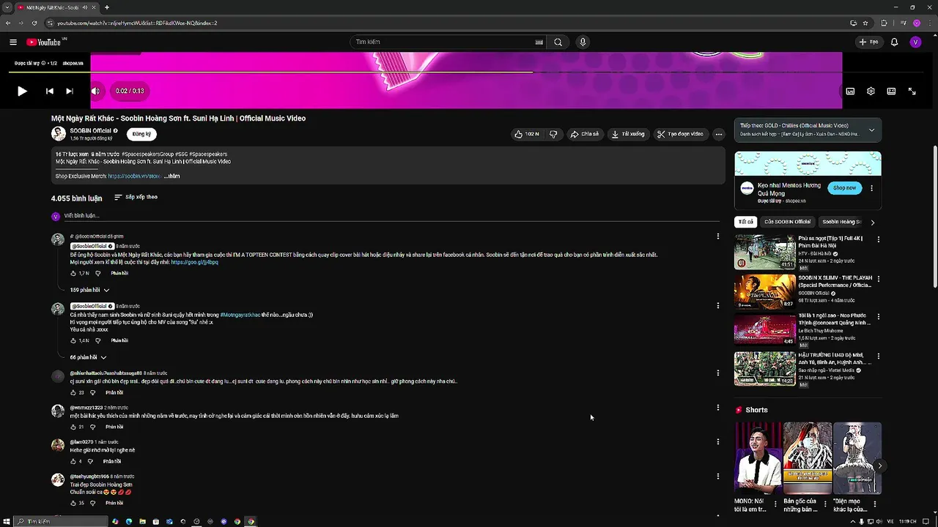The image size is (938, 527).
Task: Like the video (102 N)
Action: pos(528,134)
